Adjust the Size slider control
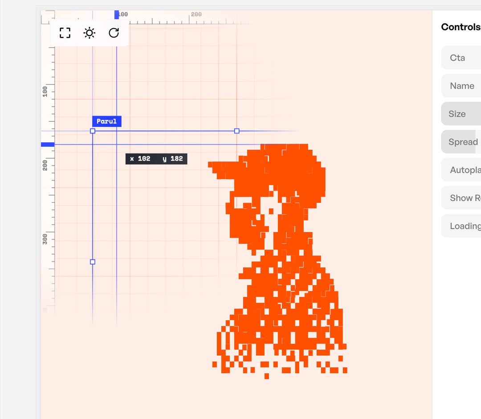This screenshot has width=481, height=419. click(x=461, y=113)
